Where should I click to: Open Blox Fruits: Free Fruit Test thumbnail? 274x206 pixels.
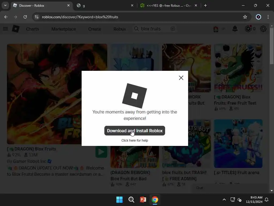pos(238,68)
